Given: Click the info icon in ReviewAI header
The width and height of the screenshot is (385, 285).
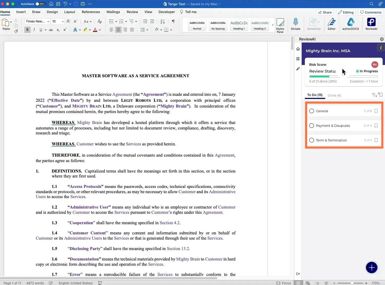Looking at the screenshot, I should click(381, 47).
